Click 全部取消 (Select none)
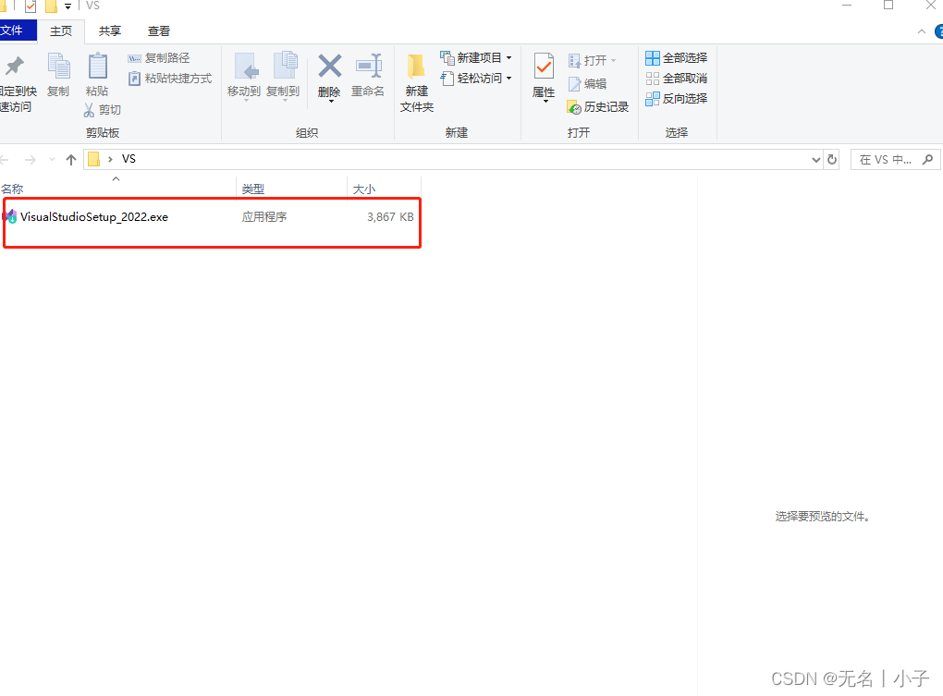The height and width of the screenshot is (696, 943). pyautogui.click(x=676, y=79)
